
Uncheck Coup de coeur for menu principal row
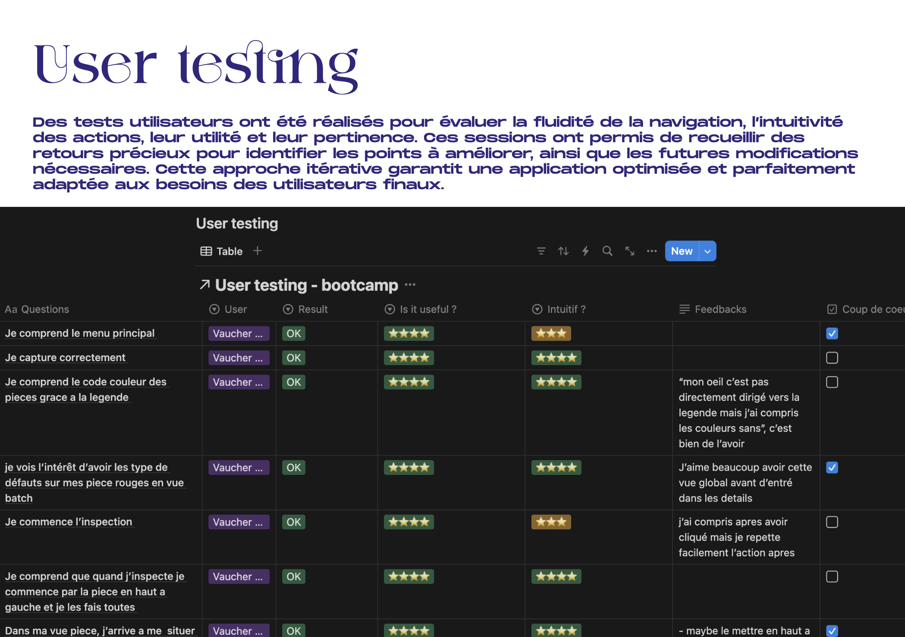[832, 334]
